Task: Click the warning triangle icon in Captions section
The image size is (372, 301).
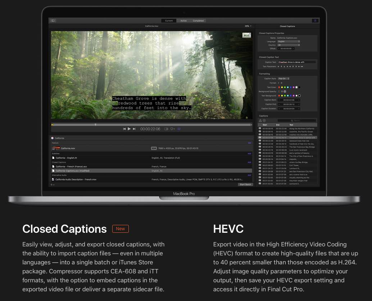Action: [260, 121]
